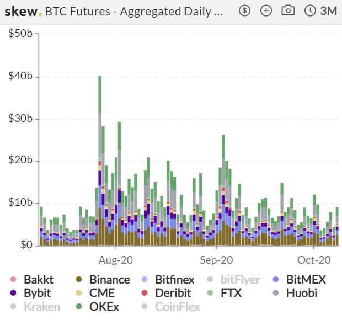The width and height of the screenshot is (342, 320).
Task: Hide the BitMEX series
Action: coord(300,279)
